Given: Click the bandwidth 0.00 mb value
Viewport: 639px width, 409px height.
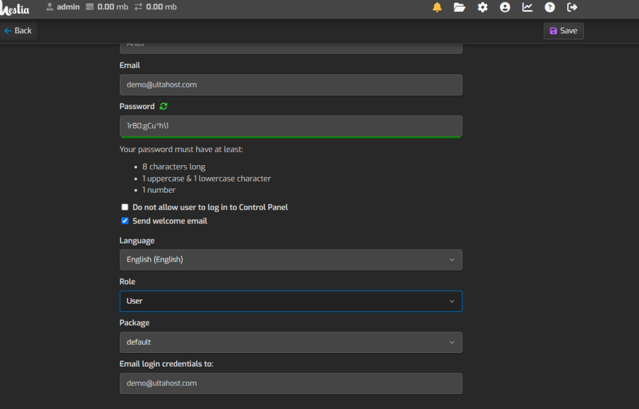Looking at the screenshot, I should (x=162, y=7).
